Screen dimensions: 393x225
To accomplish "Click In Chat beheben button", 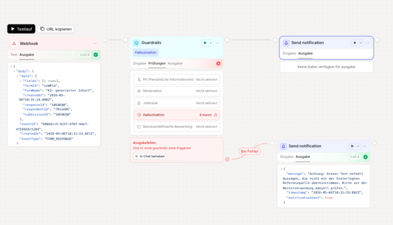I will click(150, 156).
